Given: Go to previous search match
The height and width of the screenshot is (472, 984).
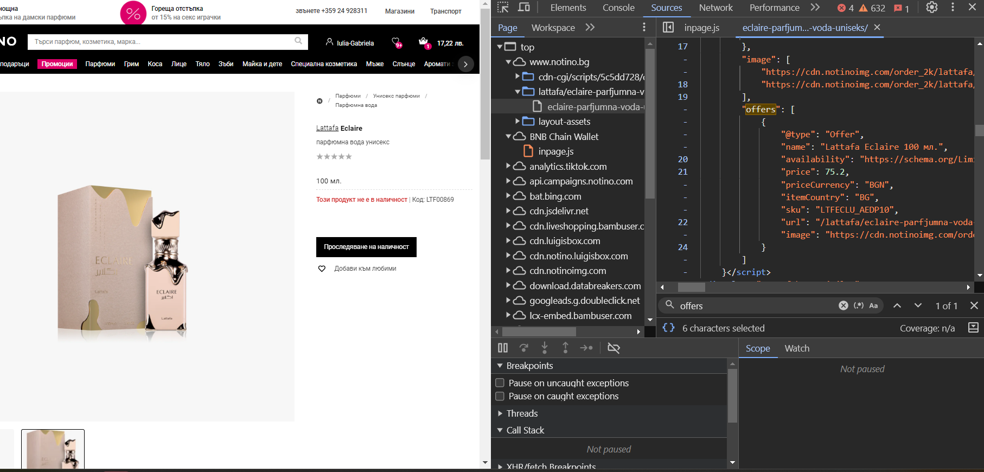Looking at the screenshot, I should 897,305.
